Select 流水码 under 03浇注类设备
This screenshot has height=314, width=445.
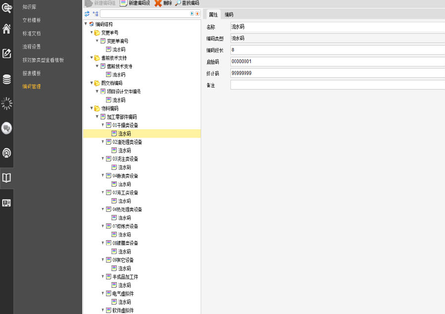click(125, 167)
